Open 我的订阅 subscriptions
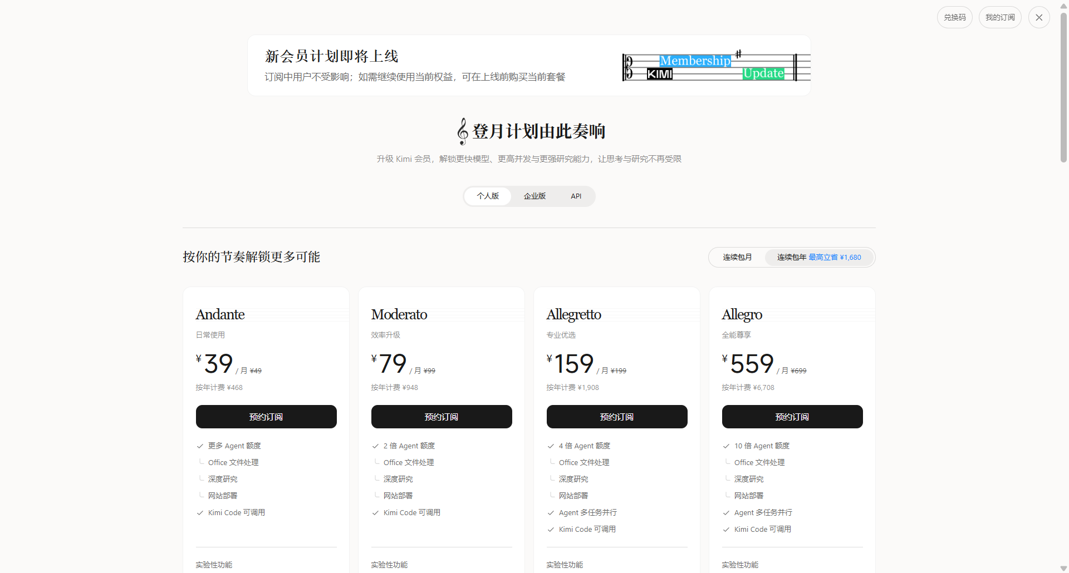The image size is (1069, 573). [1000, 17]
